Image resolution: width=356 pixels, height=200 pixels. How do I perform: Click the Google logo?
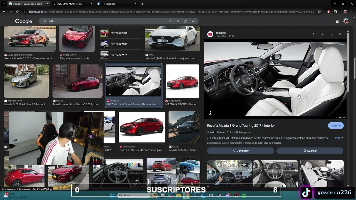tap(23, 21)
